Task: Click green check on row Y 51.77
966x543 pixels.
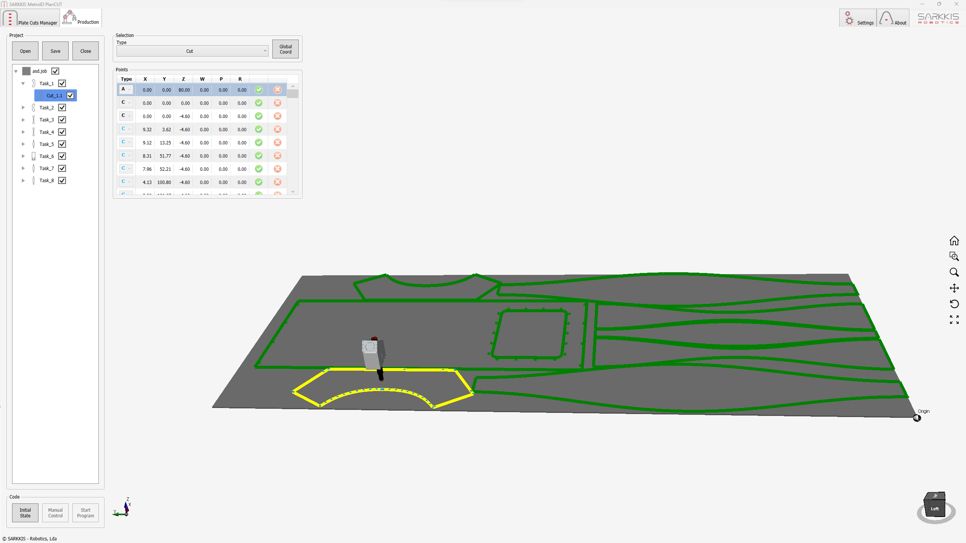Action: (259, 156)
